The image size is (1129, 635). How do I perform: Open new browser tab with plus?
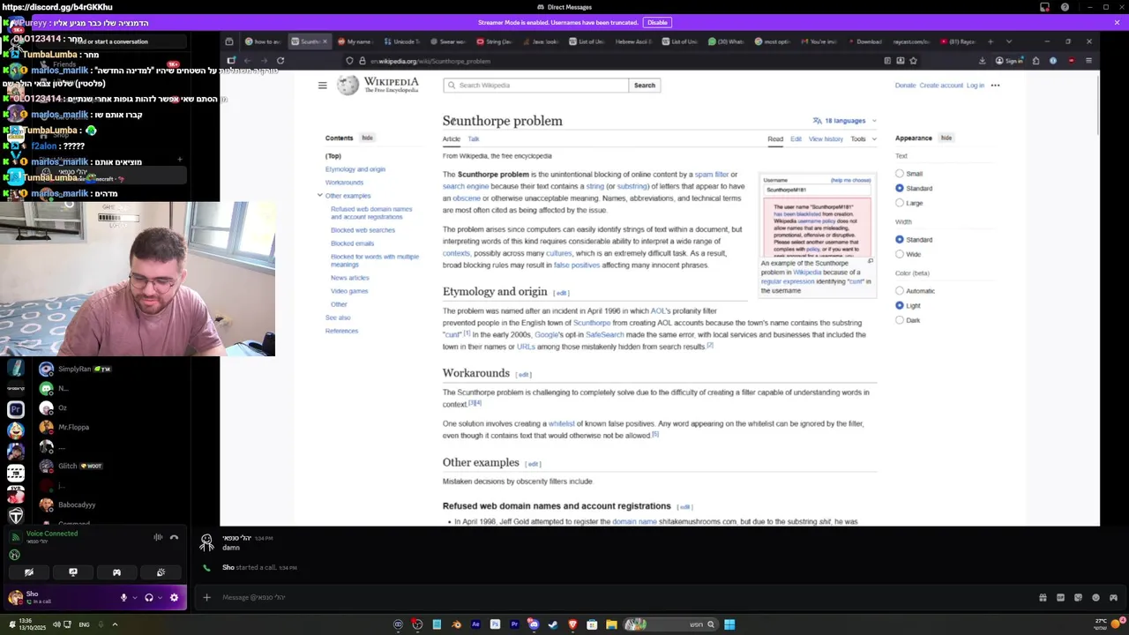[x=990, y=41]
